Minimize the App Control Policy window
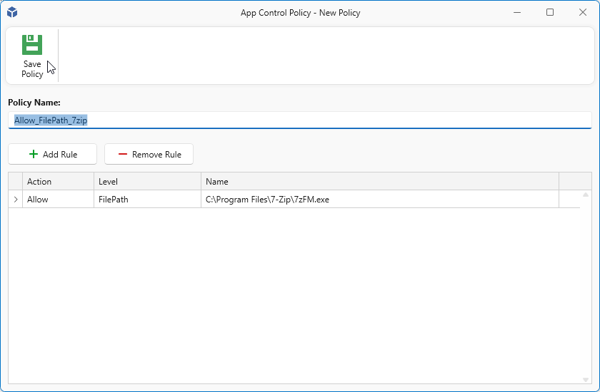 [x=517, y=12]
